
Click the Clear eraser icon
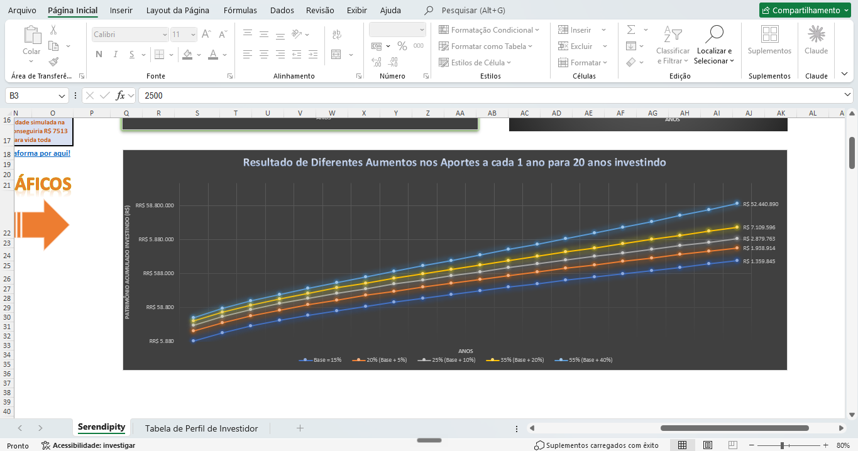coord(631,62)
